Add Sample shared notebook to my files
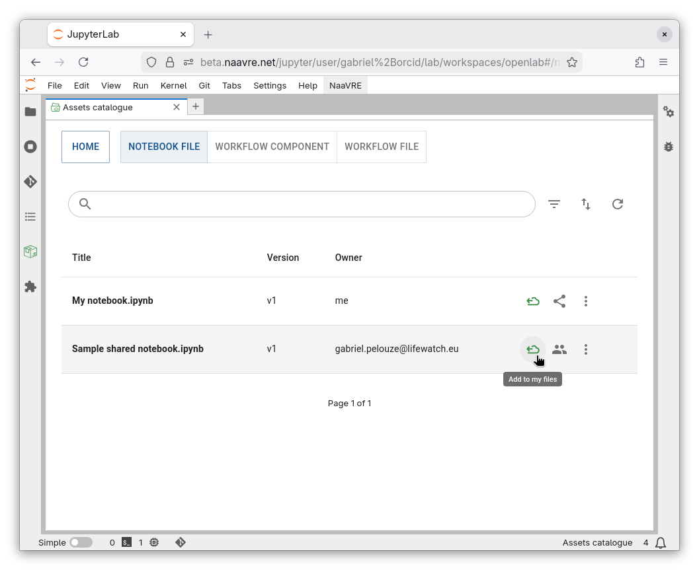This screenshot has width=699, height=570. click(x=533, y=349)
